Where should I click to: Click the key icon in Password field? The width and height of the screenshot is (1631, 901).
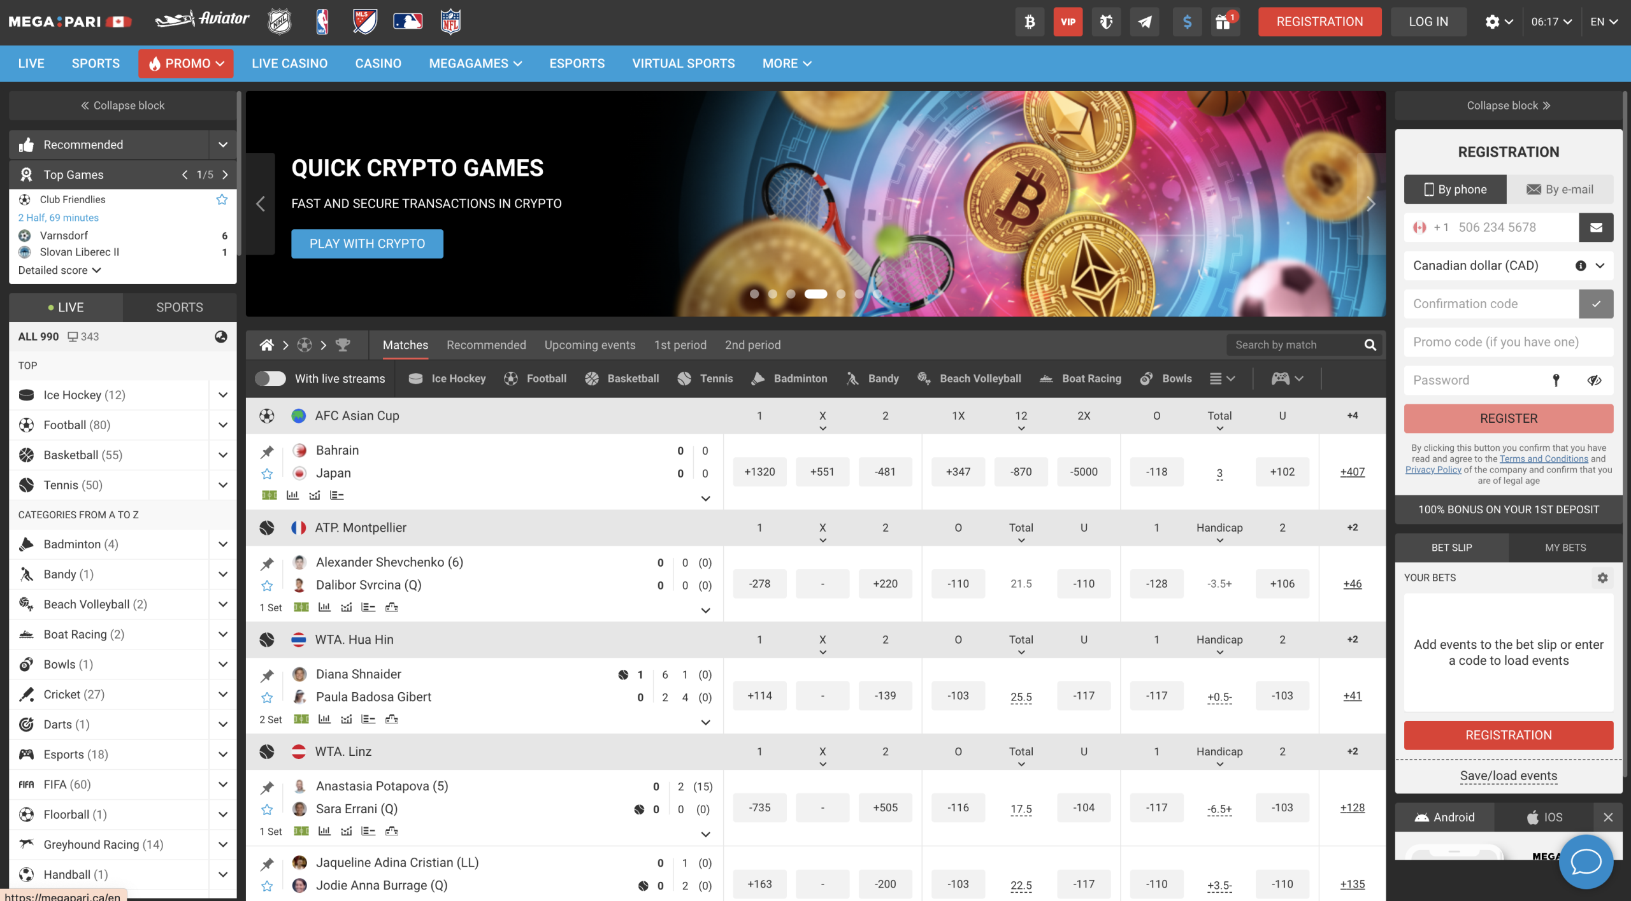1556,380
